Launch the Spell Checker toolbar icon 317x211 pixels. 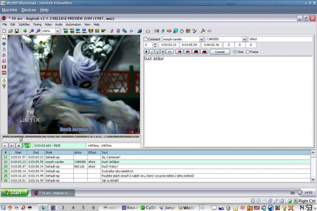coord(194,31)
